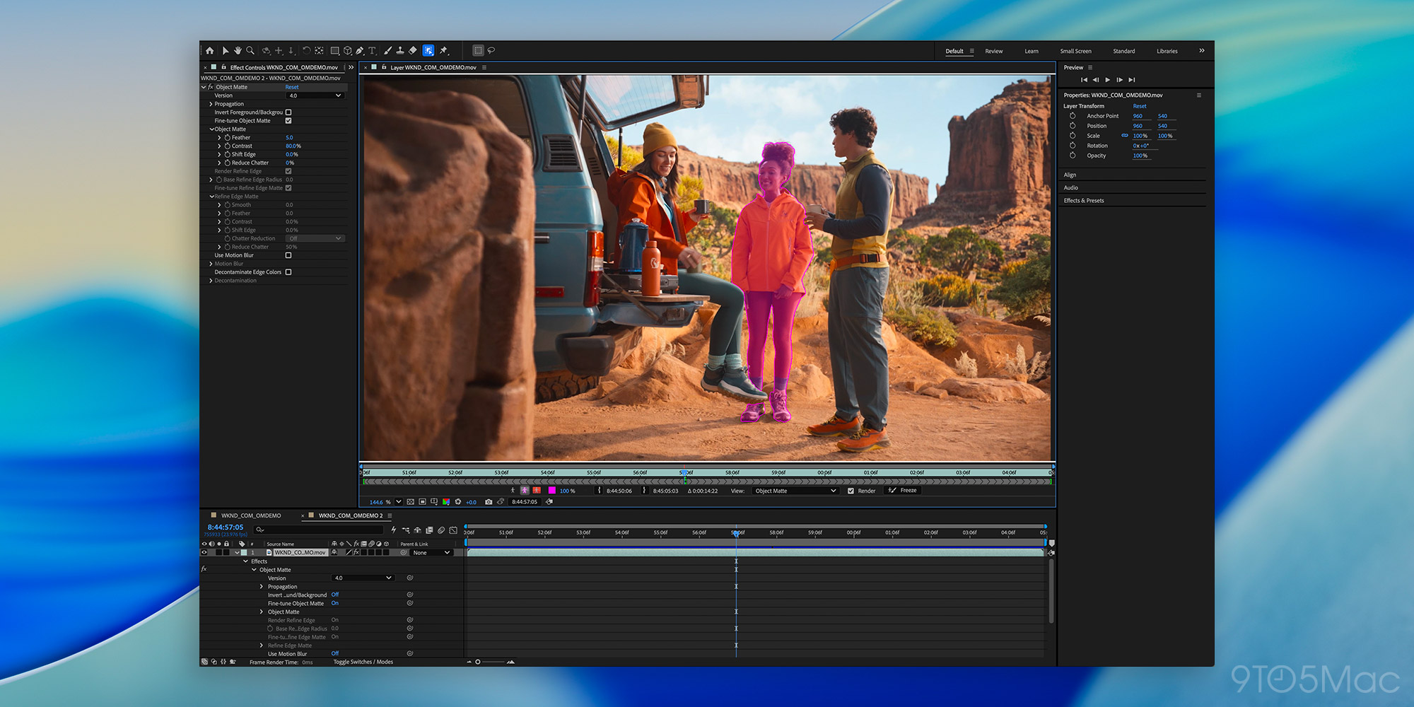Viewport: 1414px width, 707px height.
Task: Switch to the Small Screen workspace
Action: (x=1075, y=51)
